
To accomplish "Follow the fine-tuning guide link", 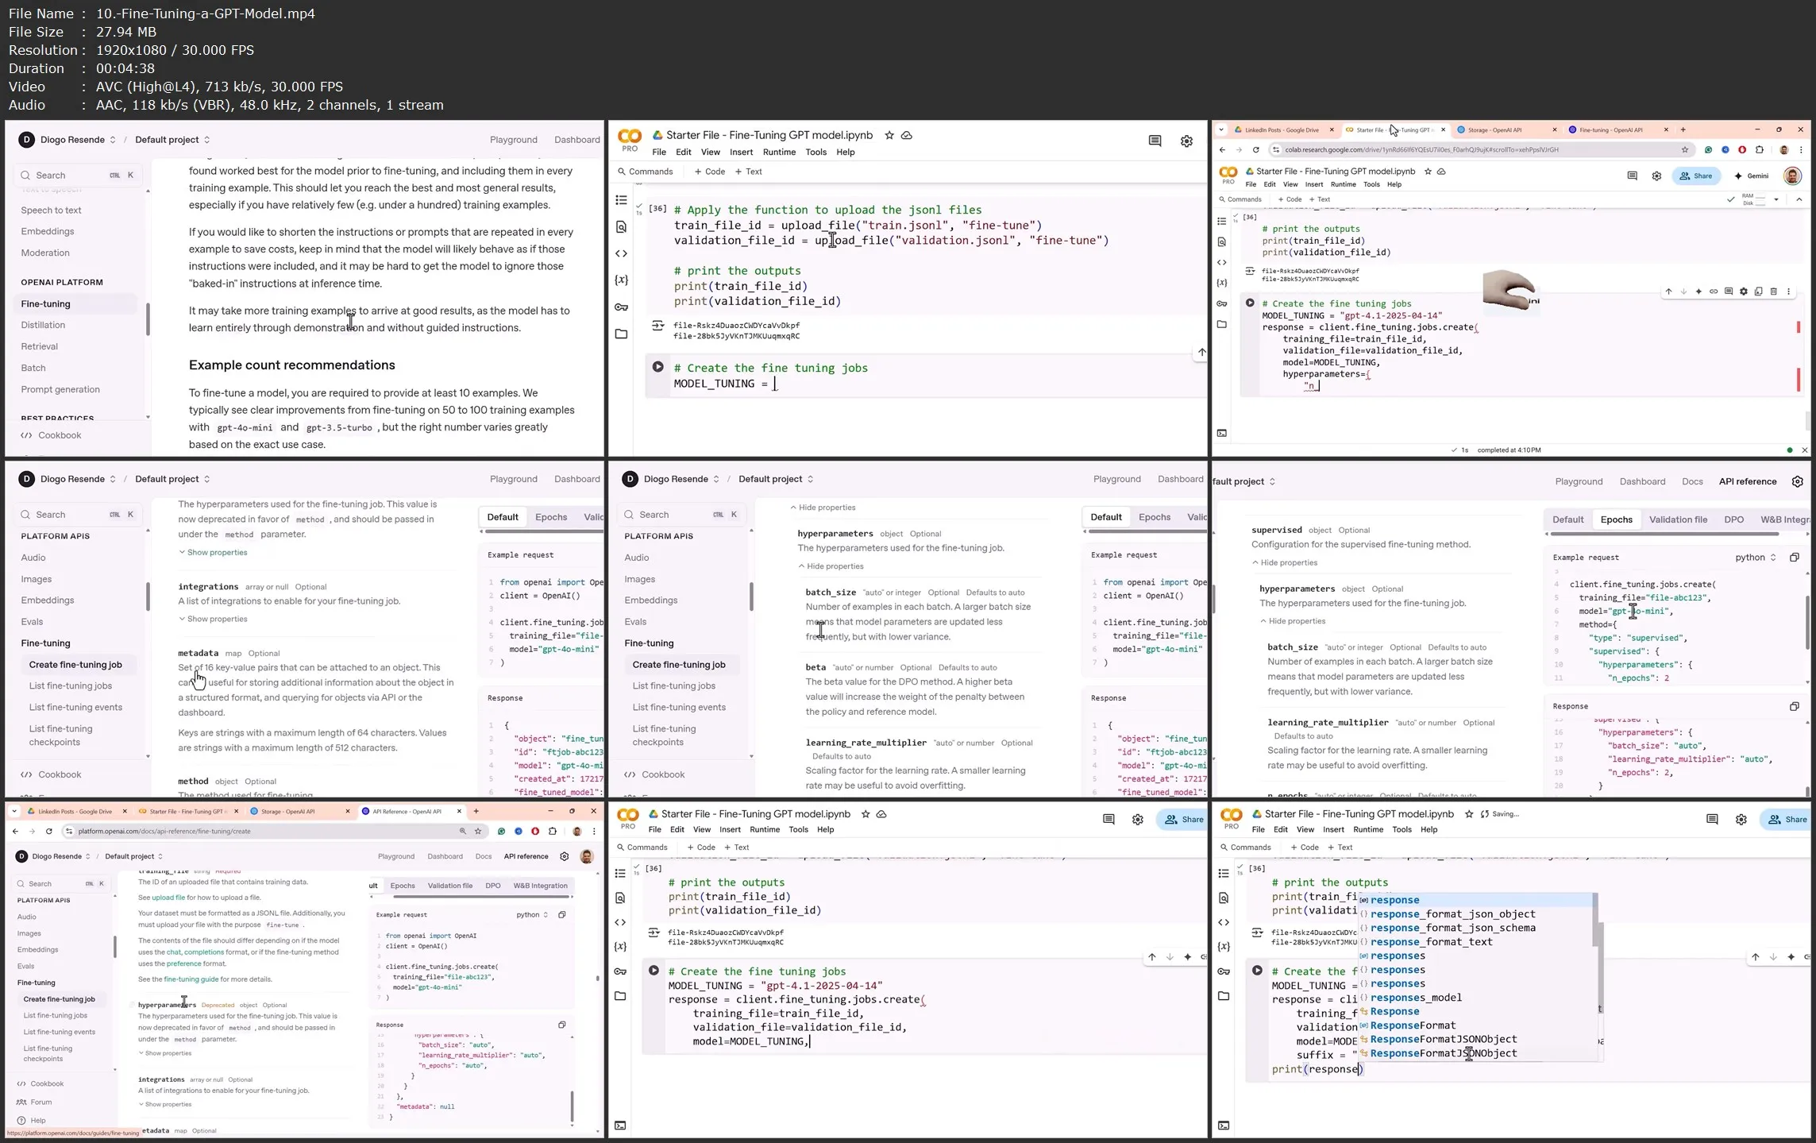I will coord(191,979).
